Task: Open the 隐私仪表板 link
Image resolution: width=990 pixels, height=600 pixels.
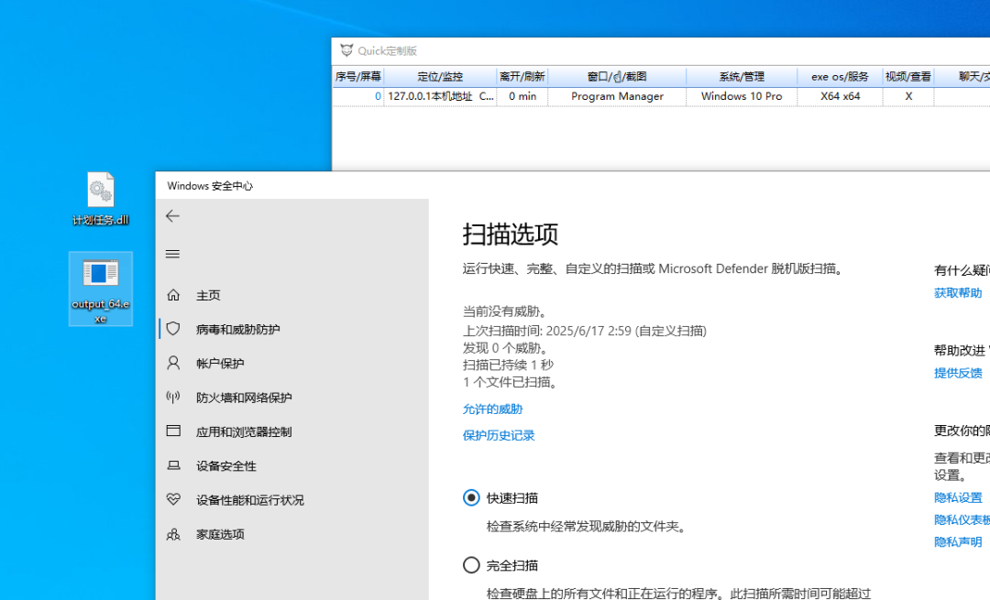Action: [962, 520]
